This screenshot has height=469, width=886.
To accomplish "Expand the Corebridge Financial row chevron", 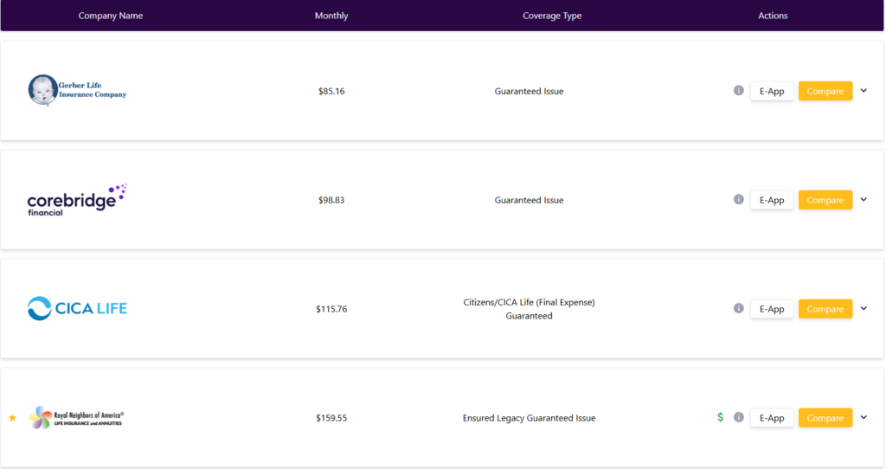I will tap(864, 200).
